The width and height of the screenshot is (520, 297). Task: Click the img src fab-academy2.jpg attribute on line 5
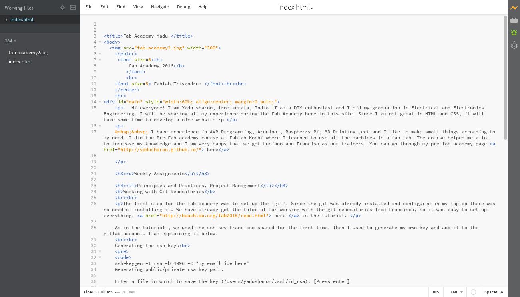154,48
